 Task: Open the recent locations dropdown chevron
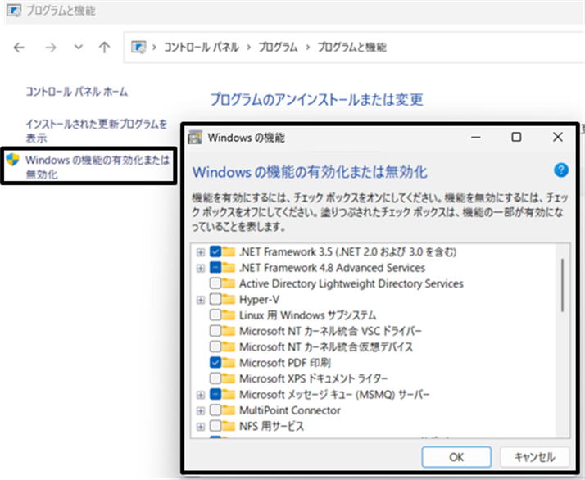[79, 47]
